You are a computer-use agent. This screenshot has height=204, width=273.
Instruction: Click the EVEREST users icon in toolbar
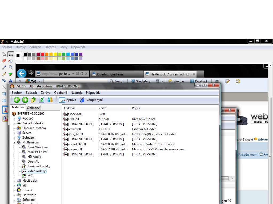coord(50,100)
